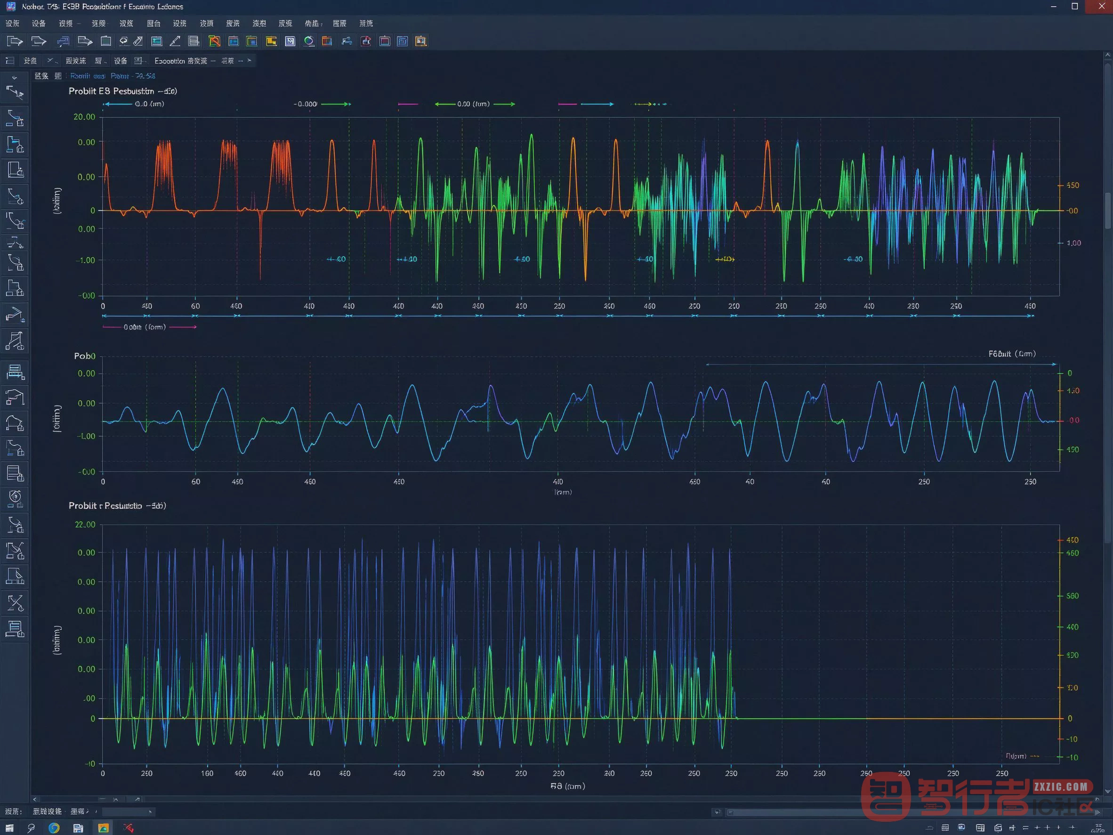Click the blue grid calendar toolbar icon
This screenshot has width=1113, height=835.
403,41
